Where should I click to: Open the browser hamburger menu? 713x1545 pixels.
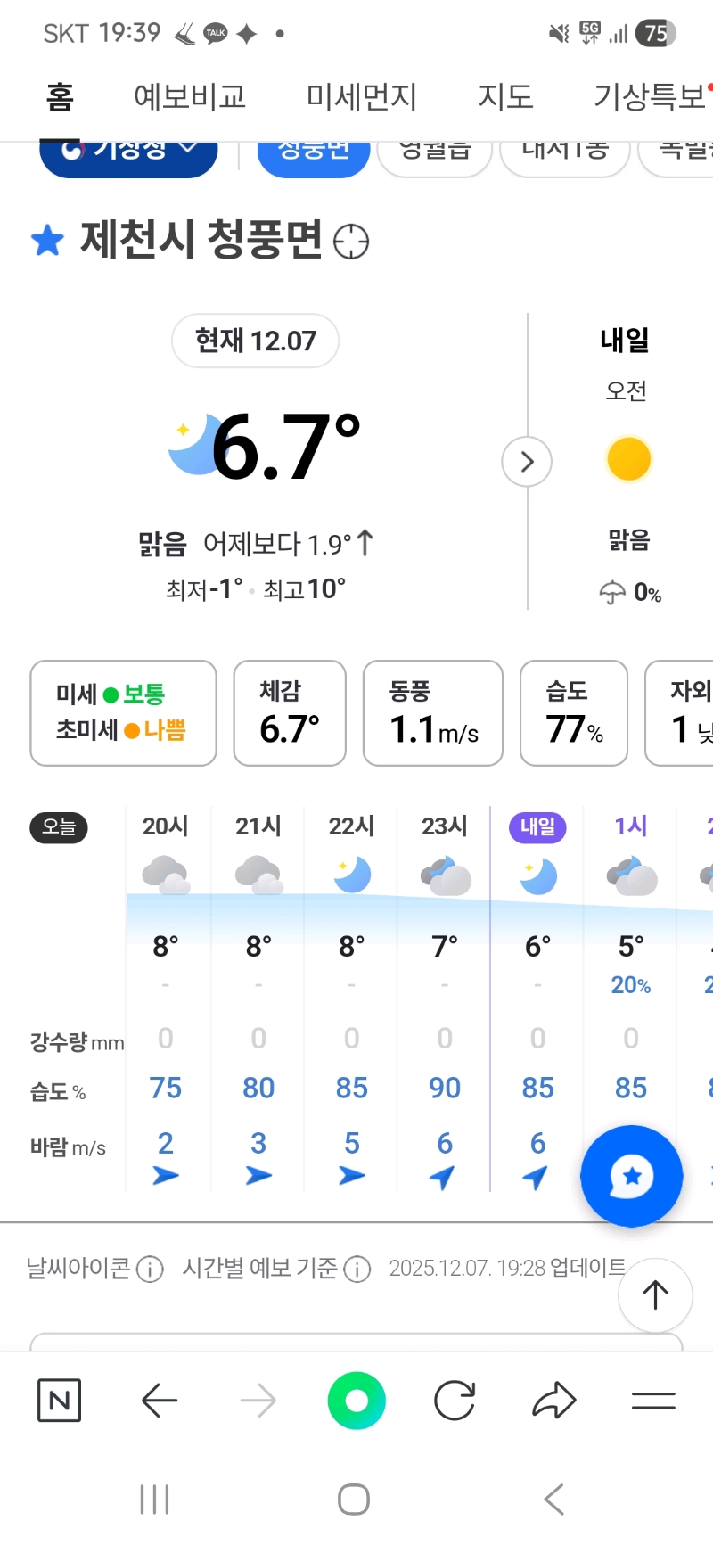653,1400
